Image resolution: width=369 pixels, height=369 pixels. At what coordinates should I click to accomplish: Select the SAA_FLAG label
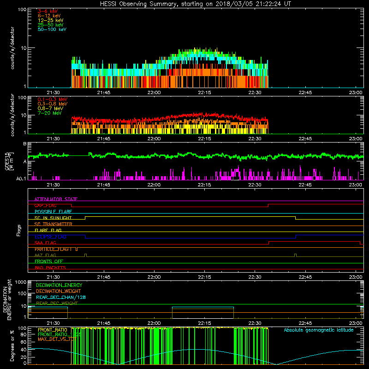(45, 243)
